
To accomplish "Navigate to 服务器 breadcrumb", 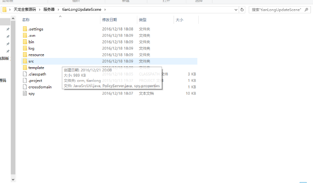I will pyautogui.click(x=49, y=10).
